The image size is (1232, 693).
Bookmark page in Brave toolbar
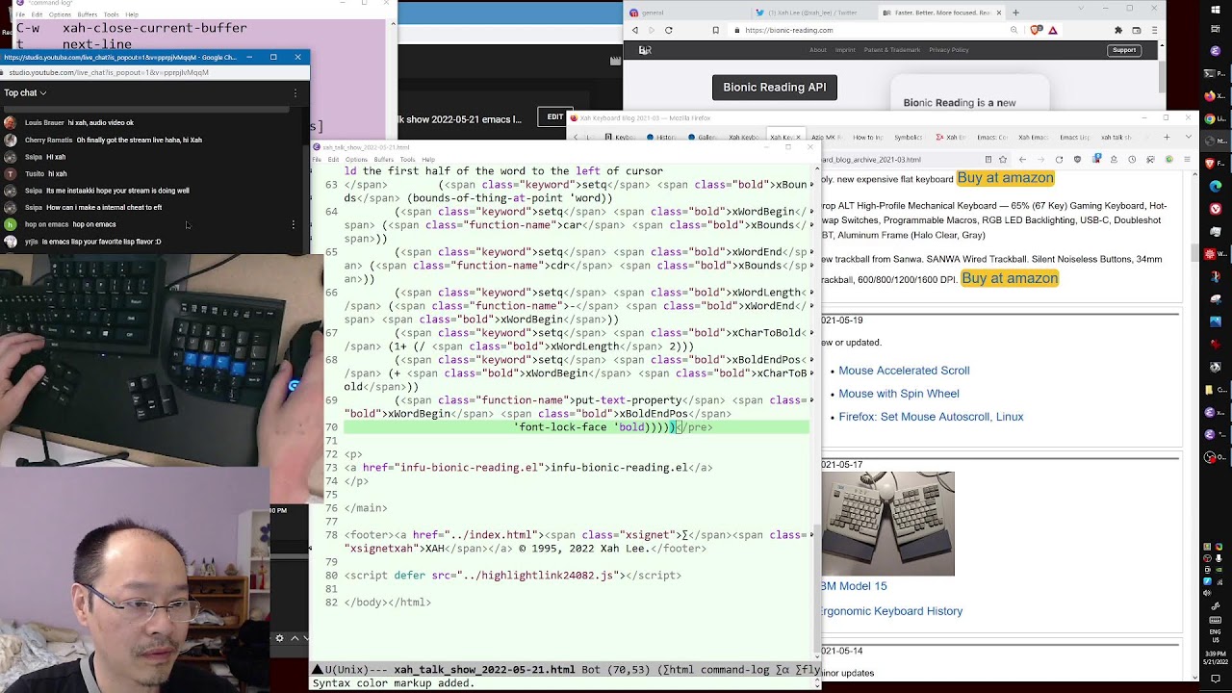715,30
